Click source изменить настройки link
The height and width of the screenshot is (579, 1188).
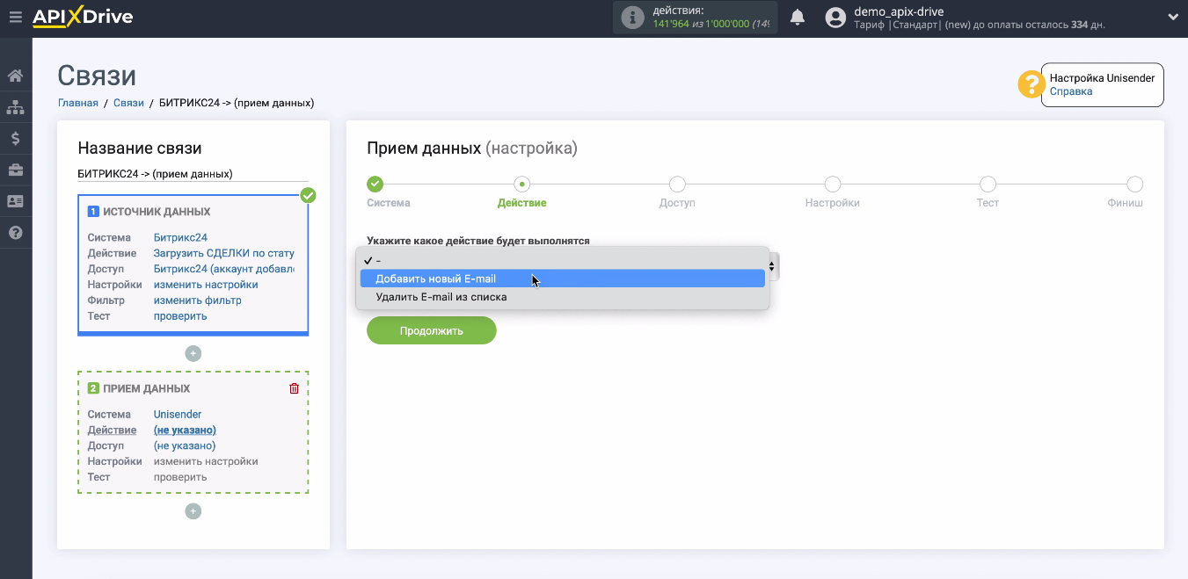tap(206, 285)
